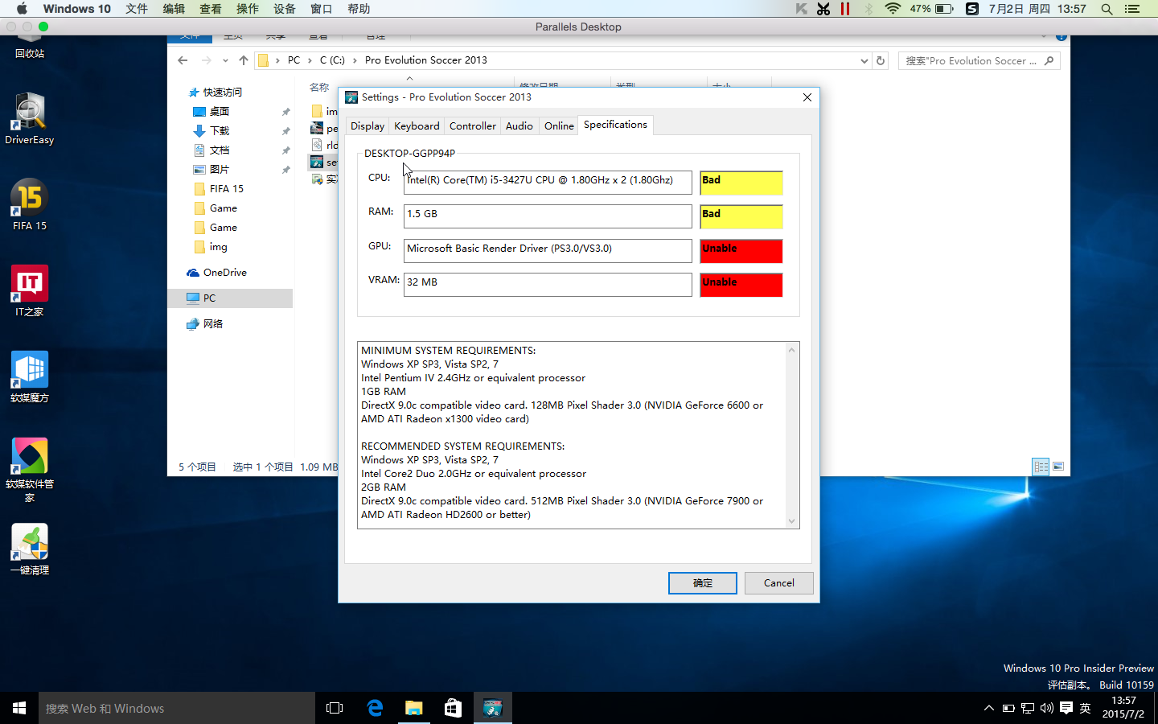This screenshot has width=1158, height=724.
Task: Click the Cancel button
Action: click(x=778, y=583)
